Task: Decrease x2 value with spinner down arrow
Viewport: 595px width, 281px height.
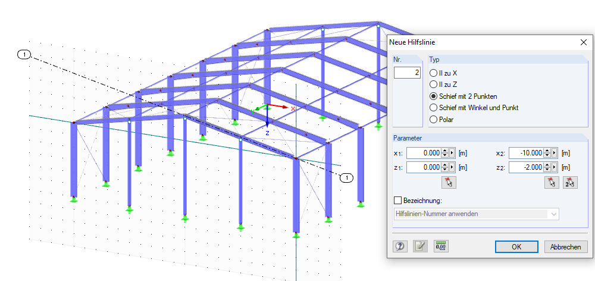Action: click(547, 156)
